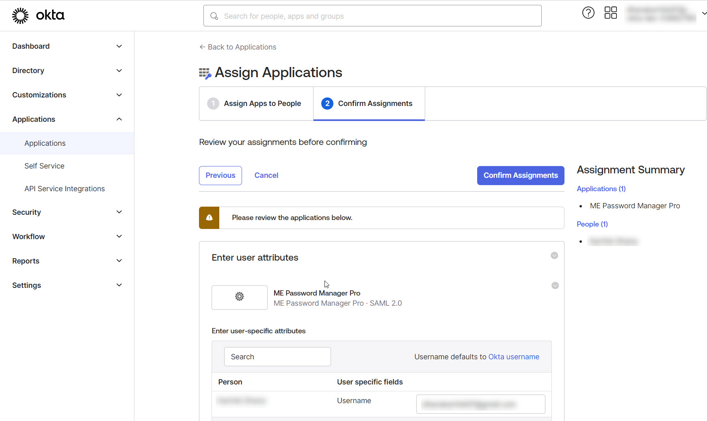Click the Assign Applications heading icon
This screenshot has width=707, height=421.
(205, 73)
